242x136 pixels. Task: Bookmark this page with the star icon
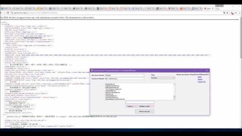click(227, 13)
